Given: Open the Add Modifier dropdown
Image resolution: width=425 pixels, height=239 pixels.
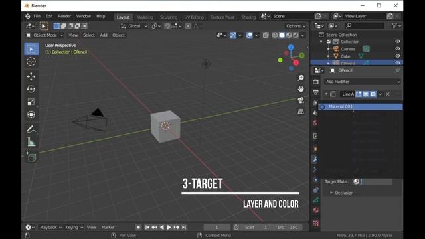Looking at the screenshot, I should 362,82.
